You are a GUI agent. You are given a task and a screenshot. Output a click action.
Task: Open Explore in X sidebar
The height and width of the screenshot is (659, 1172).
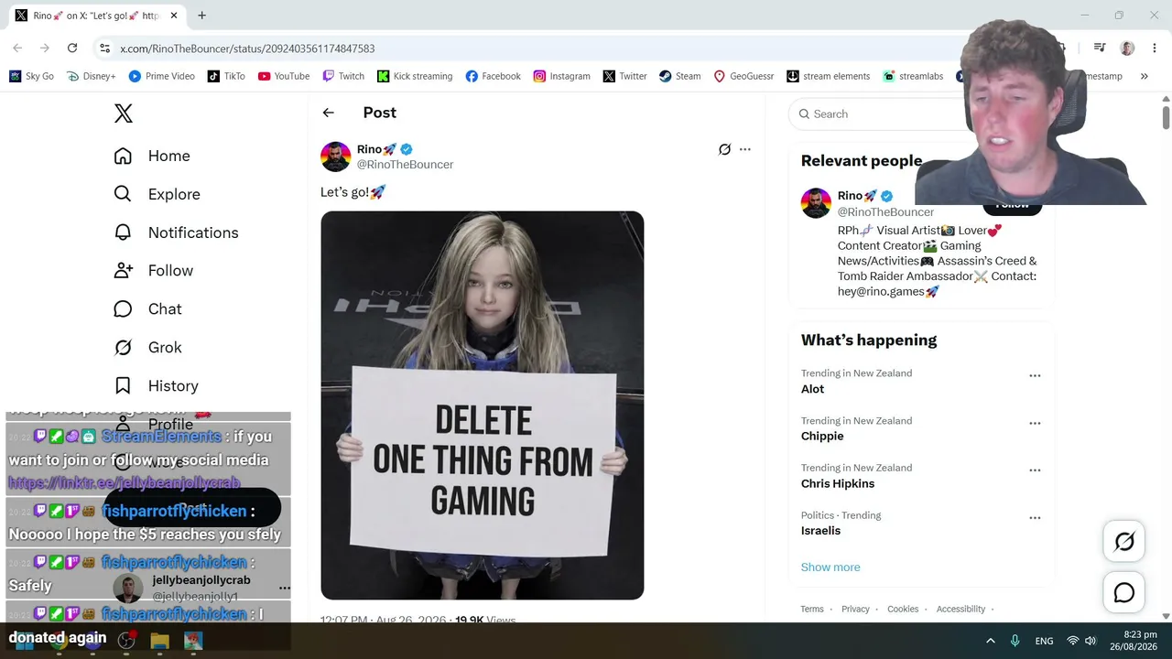157,194
